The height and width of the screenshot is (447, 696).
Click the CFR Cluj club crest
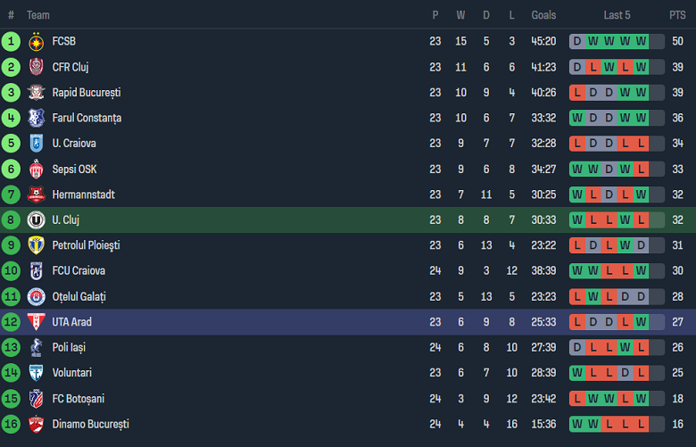coord(37,67)
